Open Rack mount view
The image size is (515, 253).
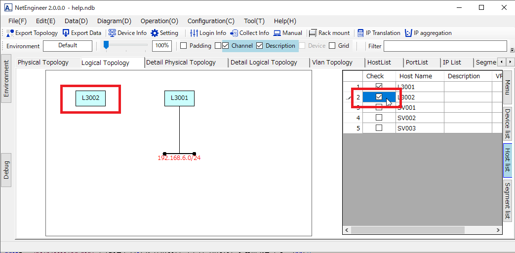point(313,33)
